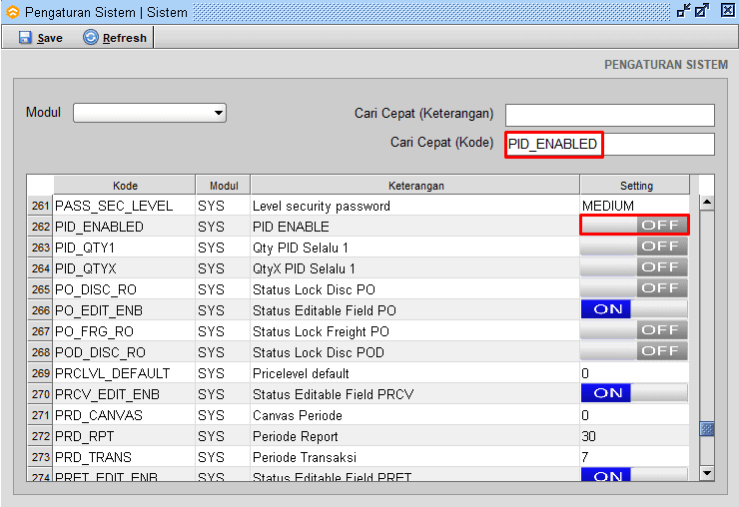Click the Keterangan column header
The image size is (739, 507).
(x=415, y=186)
